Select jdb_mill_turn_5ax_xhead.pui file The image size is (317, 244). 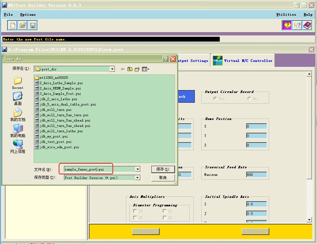tap(63, 121)
